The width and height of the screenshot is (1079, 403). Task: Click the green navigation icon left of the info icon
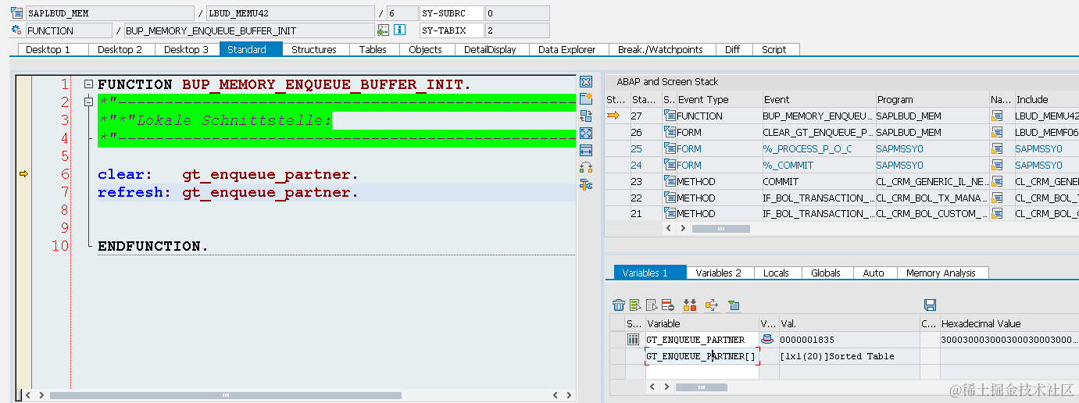coord(383,30)
